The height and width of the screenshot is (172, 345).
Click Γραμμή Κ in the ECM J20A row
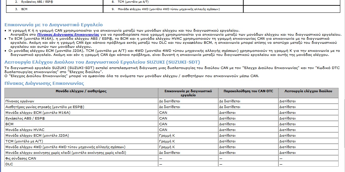point(167,135)
